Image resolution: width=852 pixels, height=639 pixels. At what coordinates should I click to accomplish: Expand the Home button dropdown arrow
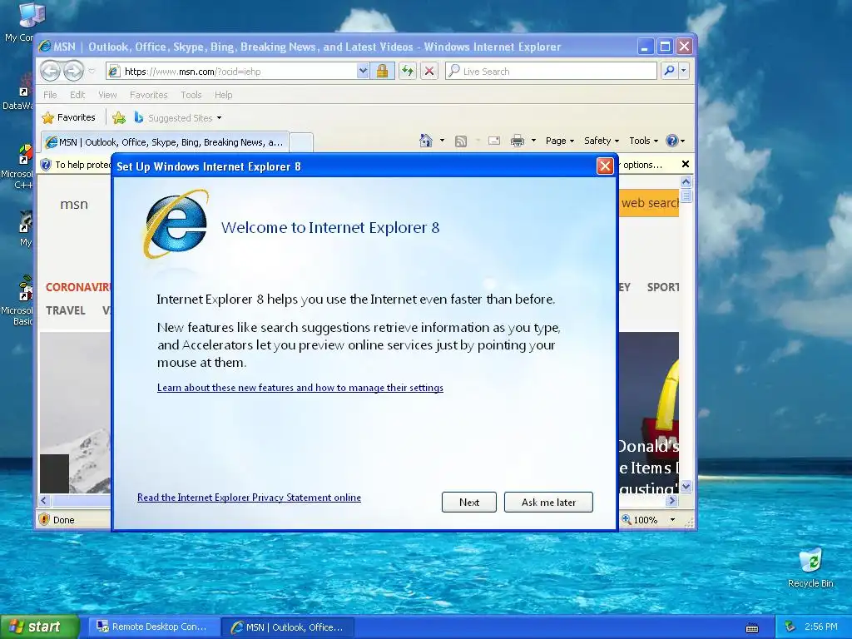pyautogui.click(x=442, y=141)
